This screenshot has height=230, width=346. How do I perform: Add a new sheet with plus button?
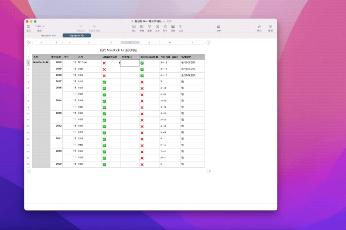[29, 35]
